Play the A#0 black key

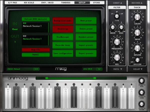pos(16,97)
